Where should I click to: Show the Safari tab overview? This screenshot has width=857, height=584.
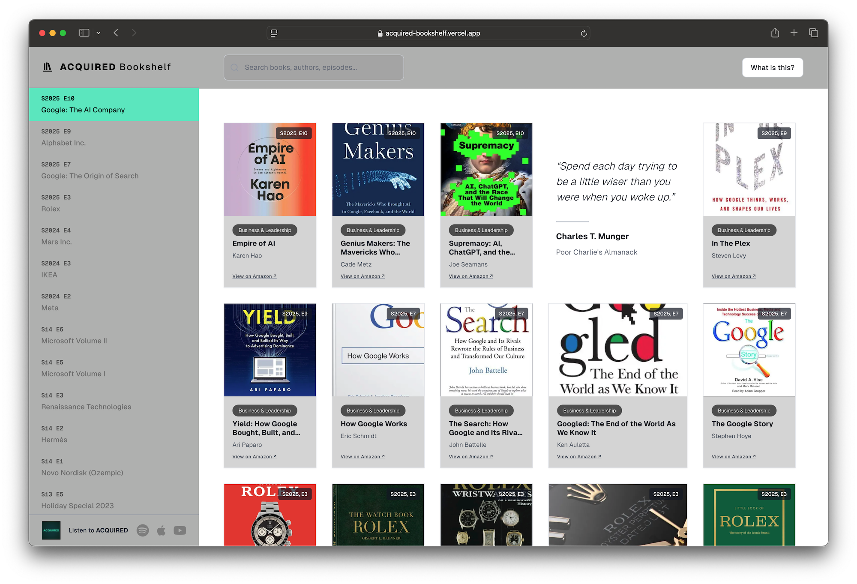pyautogui.click(x=813, y=33)
